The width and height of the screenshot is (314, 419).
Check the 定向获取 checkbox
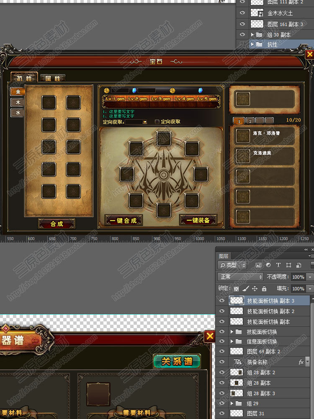(157, 122)
